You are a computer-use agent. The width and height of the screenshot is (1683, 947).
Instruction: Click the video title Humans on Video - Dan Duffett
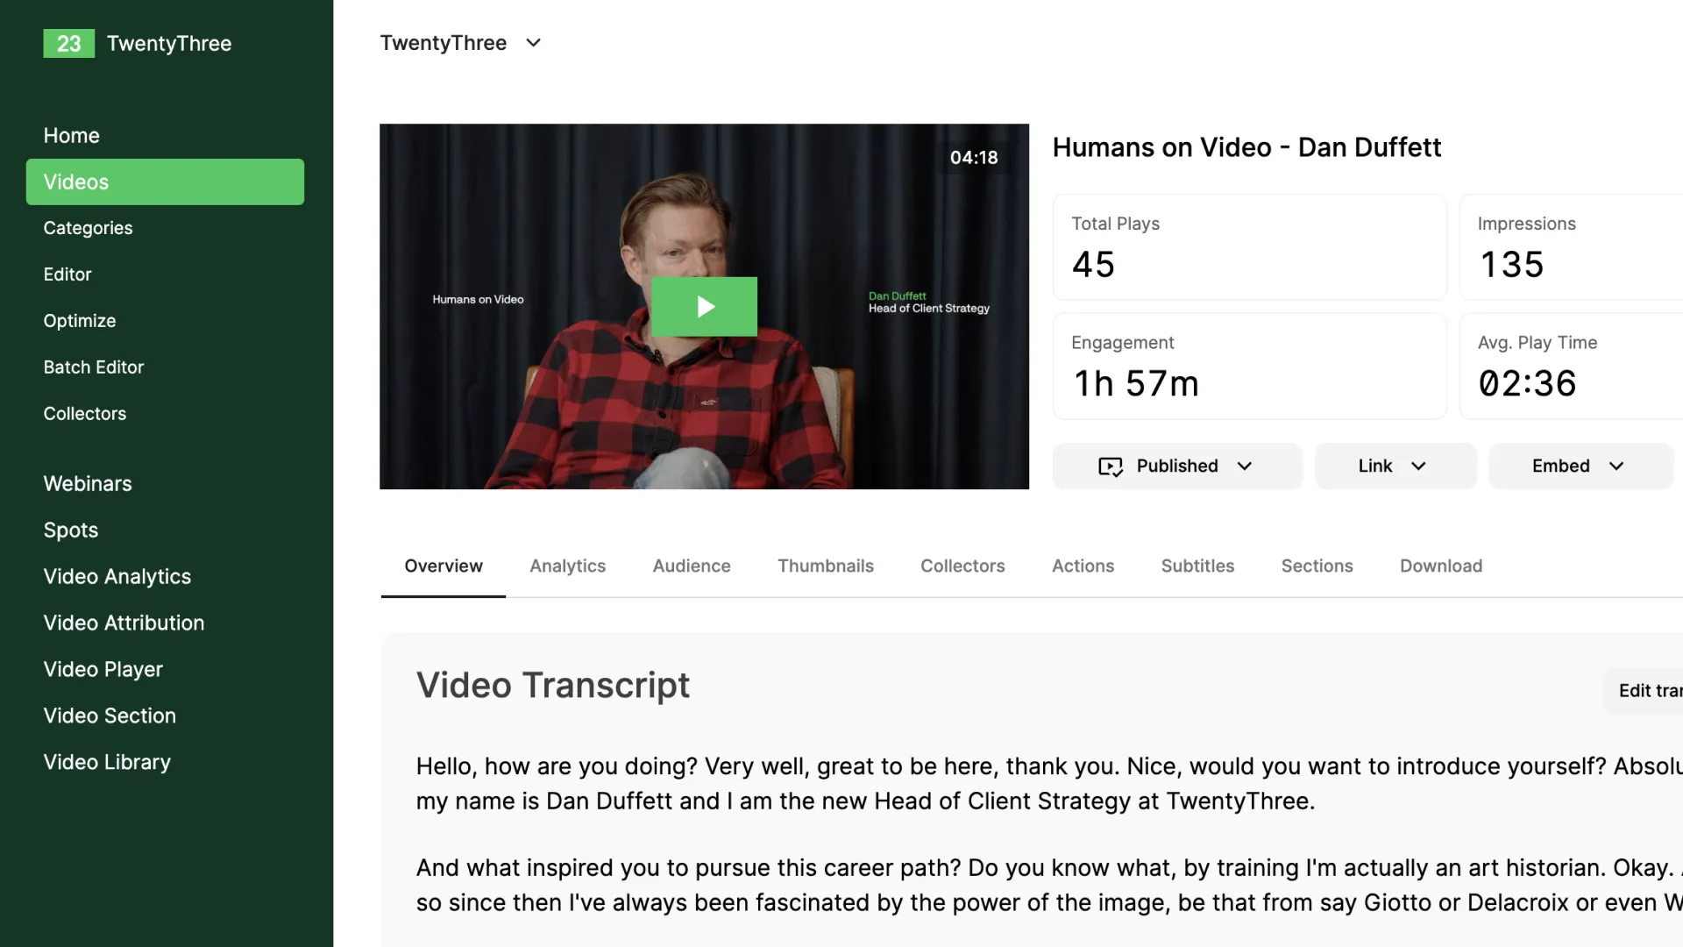click(1246, 148)
